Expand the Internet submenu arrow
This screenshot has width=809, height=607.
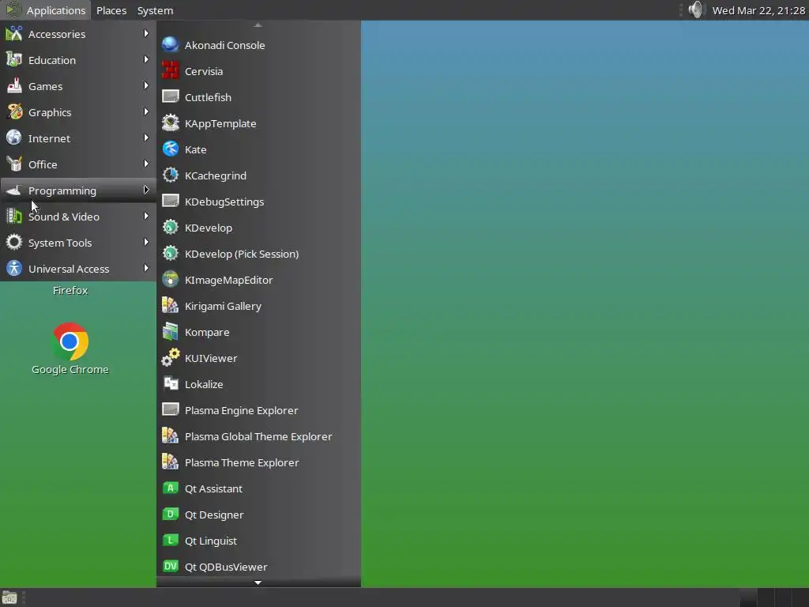coord(146,138)
